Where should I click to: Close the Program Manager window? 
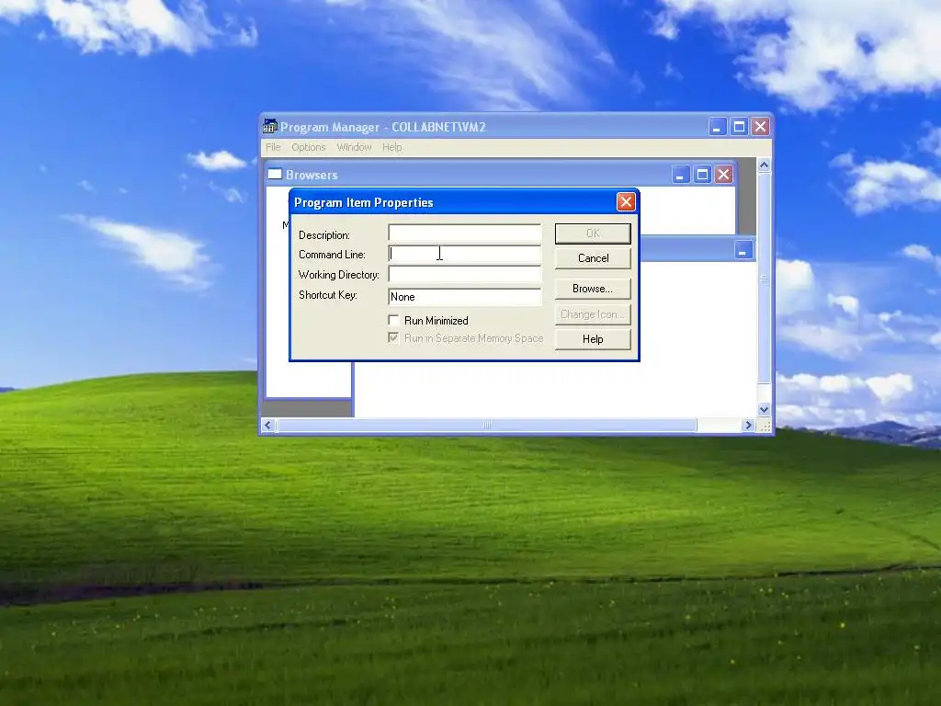point(760,127)
